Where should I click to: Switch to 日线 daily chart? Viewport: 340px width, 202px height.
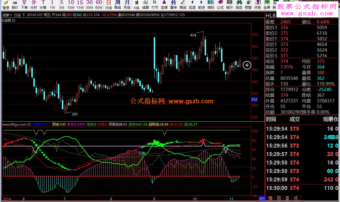(x=109, y=5)
